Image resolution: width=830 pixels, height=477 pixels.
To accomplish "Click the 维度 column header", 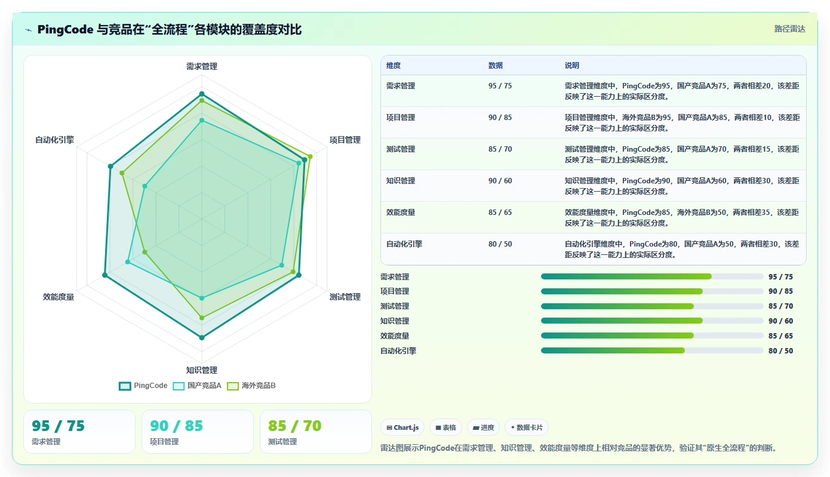I will pyautogui.click(x=394, y=66).
